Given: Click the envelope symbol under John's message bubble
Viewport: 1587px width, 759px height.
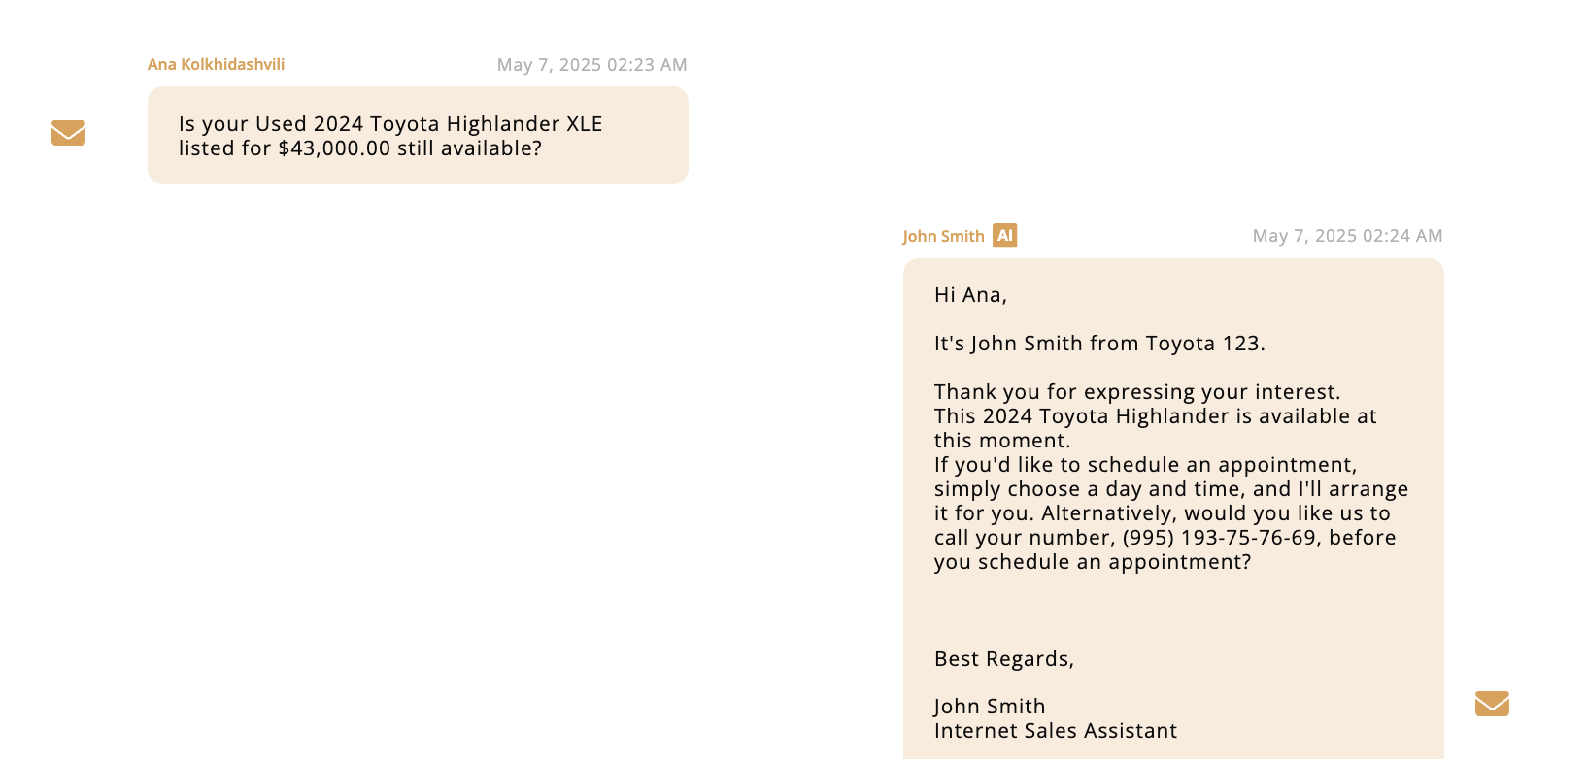Looking at the screenshot, I should pyautogui.click(x=1493, y=704).
